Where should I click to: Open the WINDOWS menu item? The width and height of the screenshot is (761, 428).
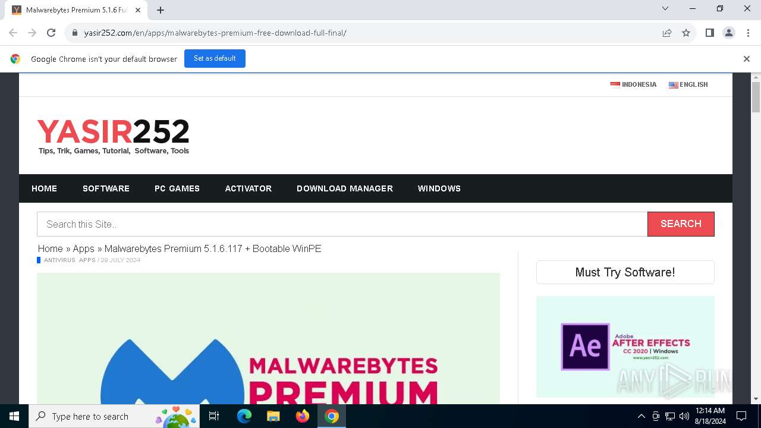pos(439,188)
